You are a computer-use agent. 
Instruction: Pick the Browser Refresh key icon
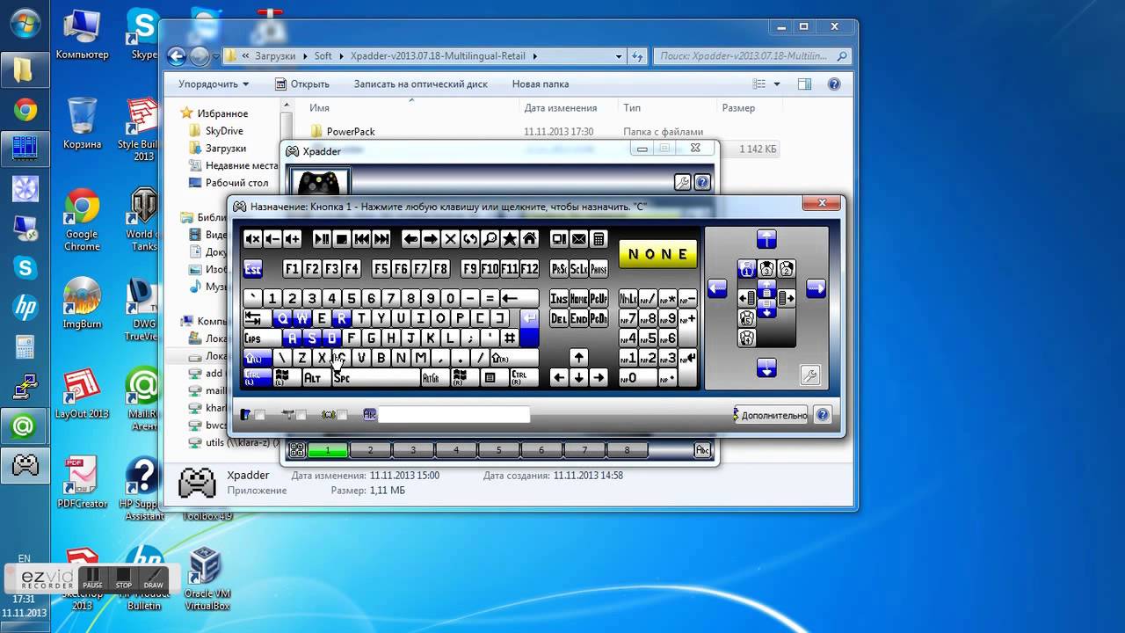[x=471, y=238]
